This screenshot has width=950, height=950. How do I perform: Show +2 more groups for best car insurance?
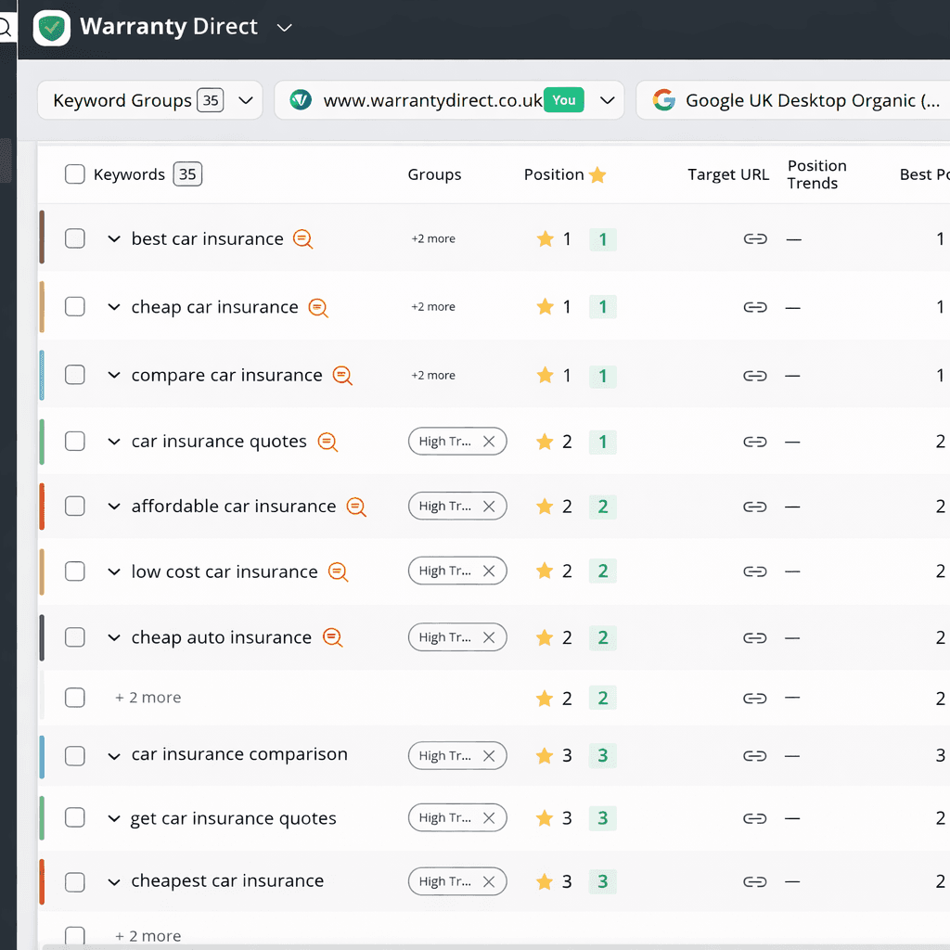[433, 238]
